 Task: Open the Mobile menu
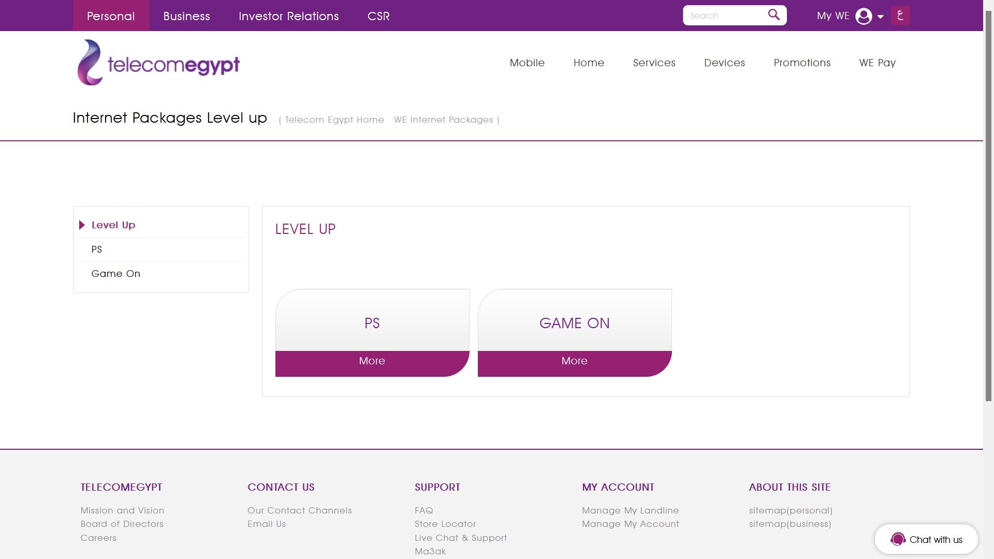tap(527, 63)
